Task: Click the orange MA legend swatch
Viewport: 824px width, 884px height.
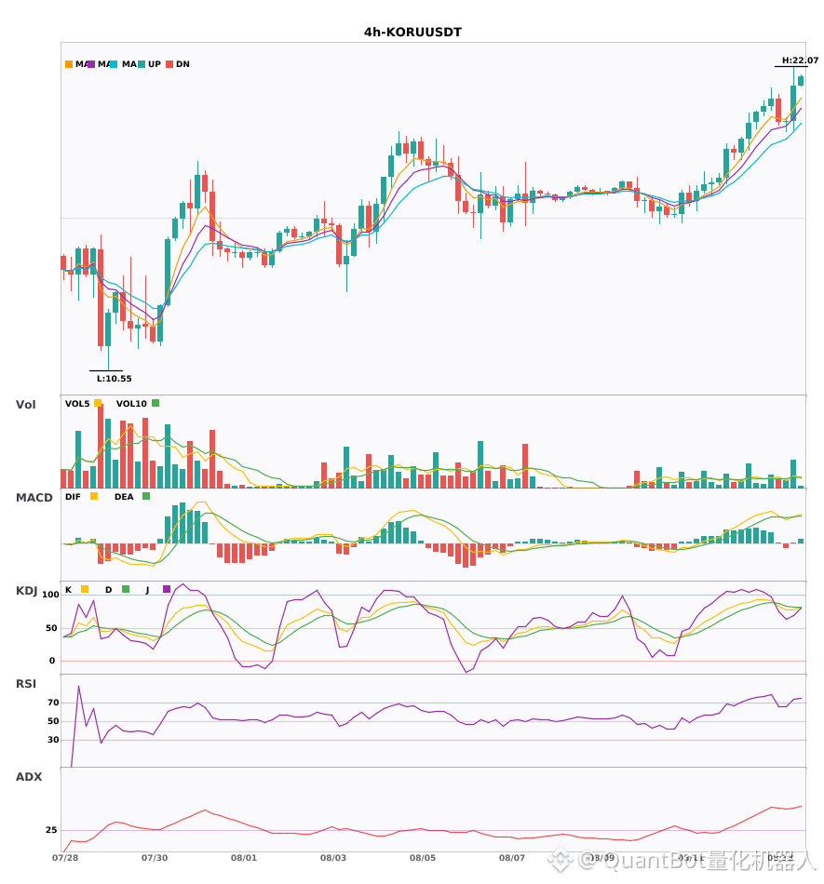Action: 69,64
